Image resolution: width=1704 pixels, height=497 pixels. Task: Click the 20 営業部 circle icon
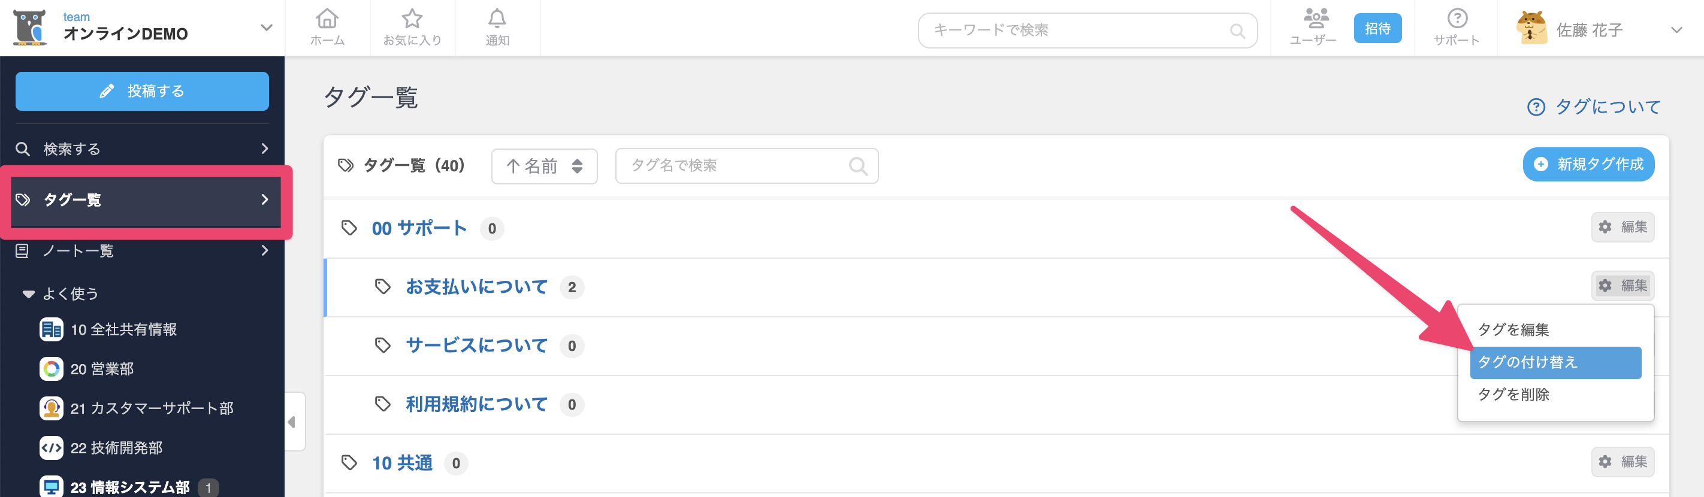point(51,369)
